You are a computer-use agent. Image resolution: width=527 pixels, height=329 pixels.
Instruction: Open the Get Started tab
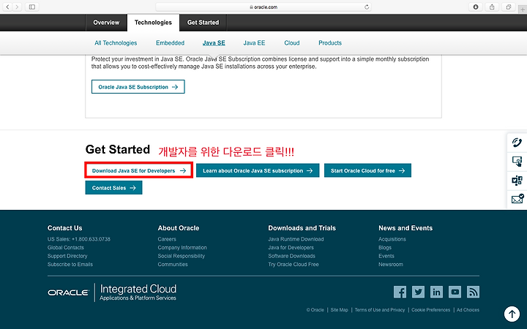203,23
